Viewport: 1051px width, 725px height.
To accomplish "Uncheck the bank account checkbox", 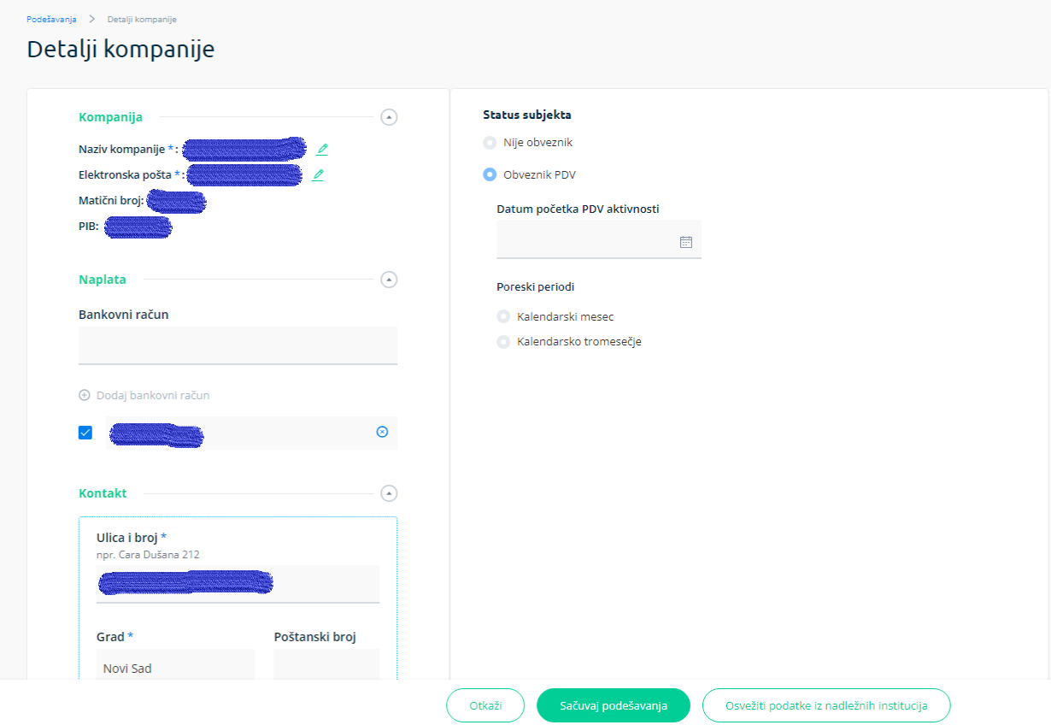I will (x=85, y=433).
